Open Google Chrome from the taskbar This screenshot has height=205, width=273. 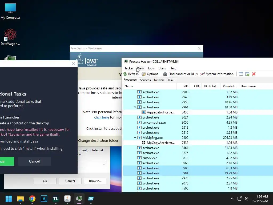(32, 199)
